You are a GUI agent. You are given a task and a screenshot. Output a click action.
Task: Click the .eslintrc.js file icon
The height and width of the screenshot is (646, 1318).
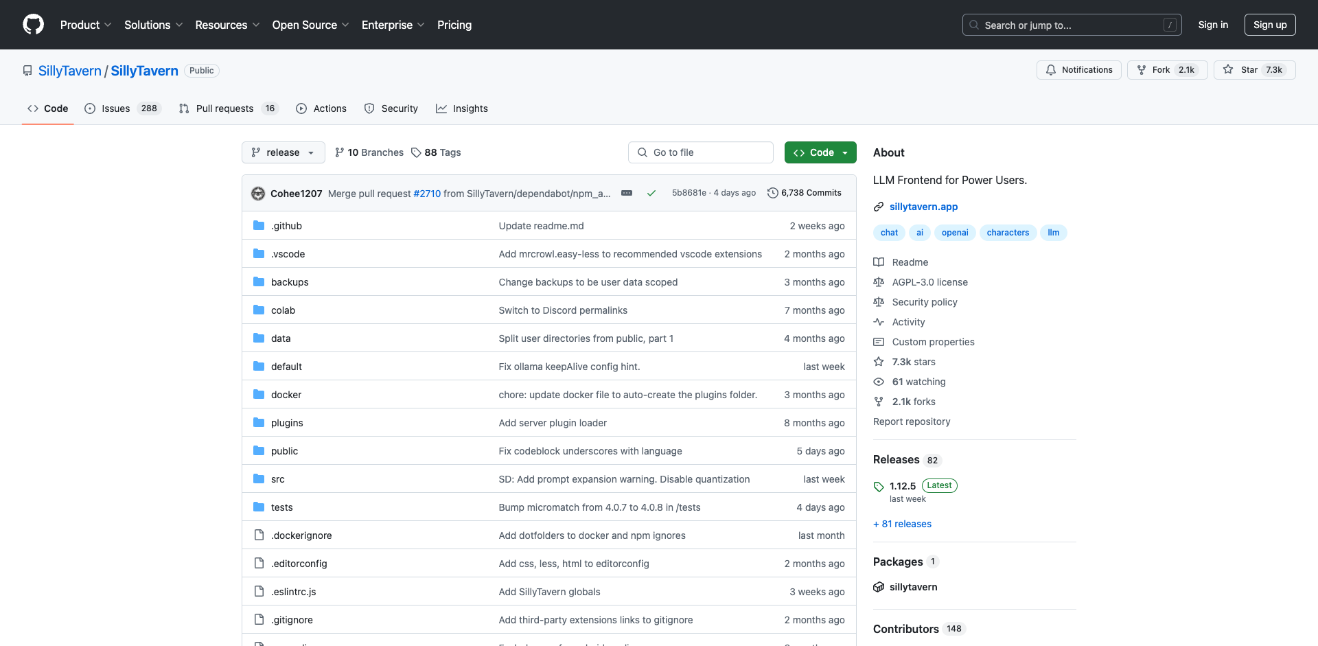click(x=259, y=592)
